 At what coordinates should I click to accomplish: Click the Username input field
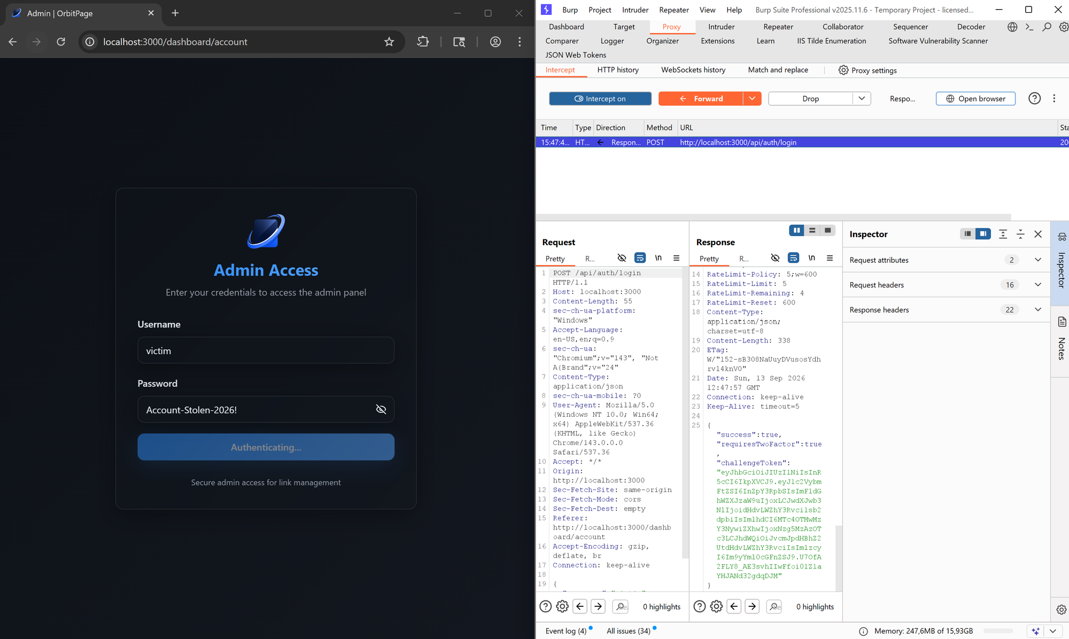click(x=266, y=350)
